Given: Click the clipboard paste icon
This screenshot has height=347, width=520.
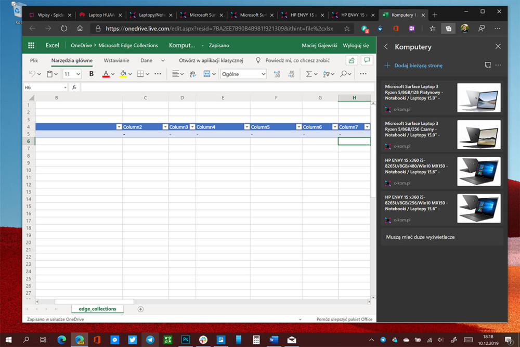Looking at the screenshot, I should click(x=49, y=74).
